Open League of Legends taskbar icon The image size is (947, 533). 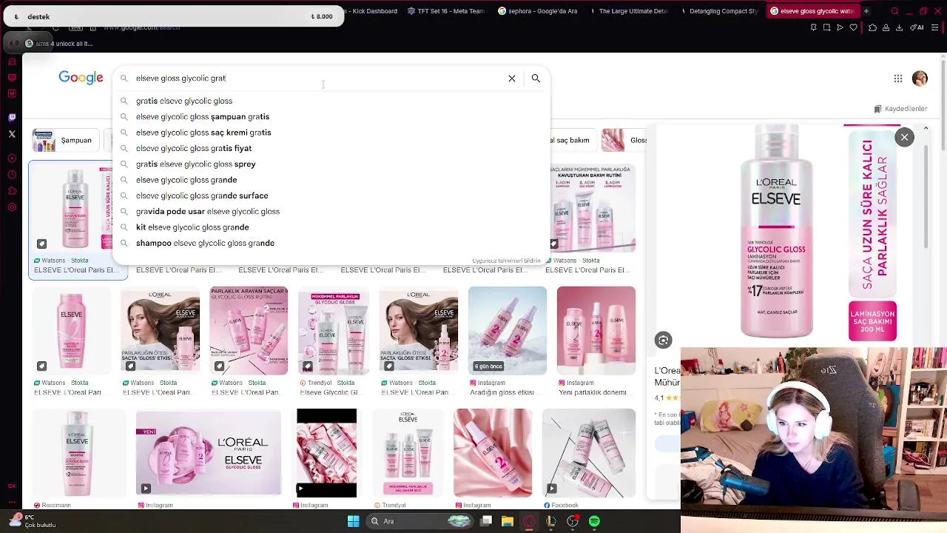[550, 521]
